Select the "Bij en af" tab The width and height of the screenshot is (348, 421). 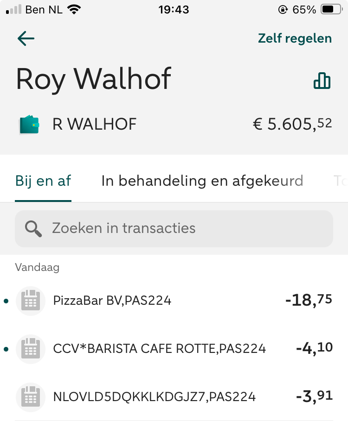43,181
